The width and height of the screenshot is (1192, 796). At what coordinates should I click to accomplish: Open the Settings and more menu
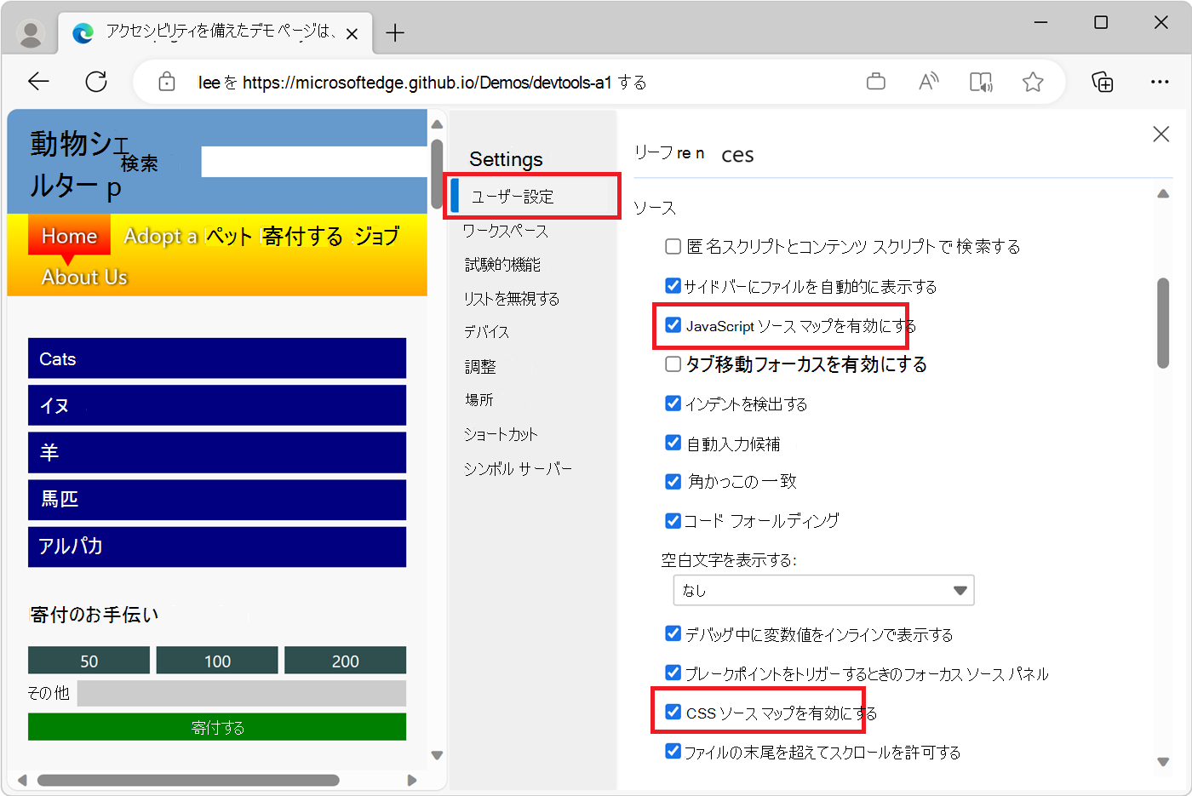[x=1160, y=81]
